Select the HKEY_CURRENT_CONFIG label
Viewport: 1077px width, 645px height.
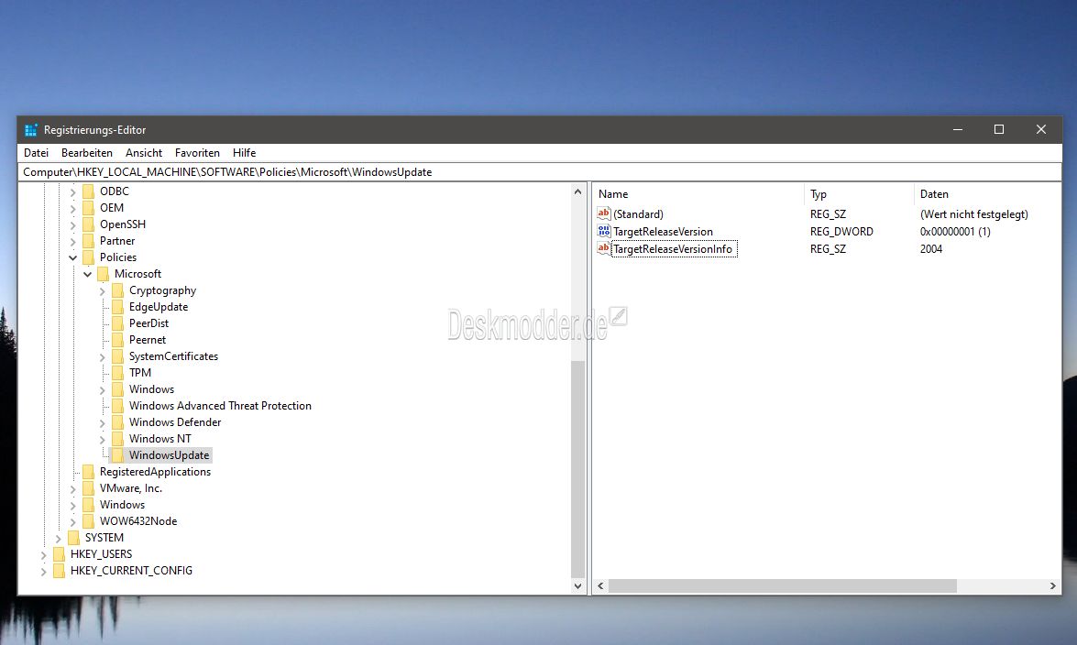pyautogui.click(x=131, y=571)
